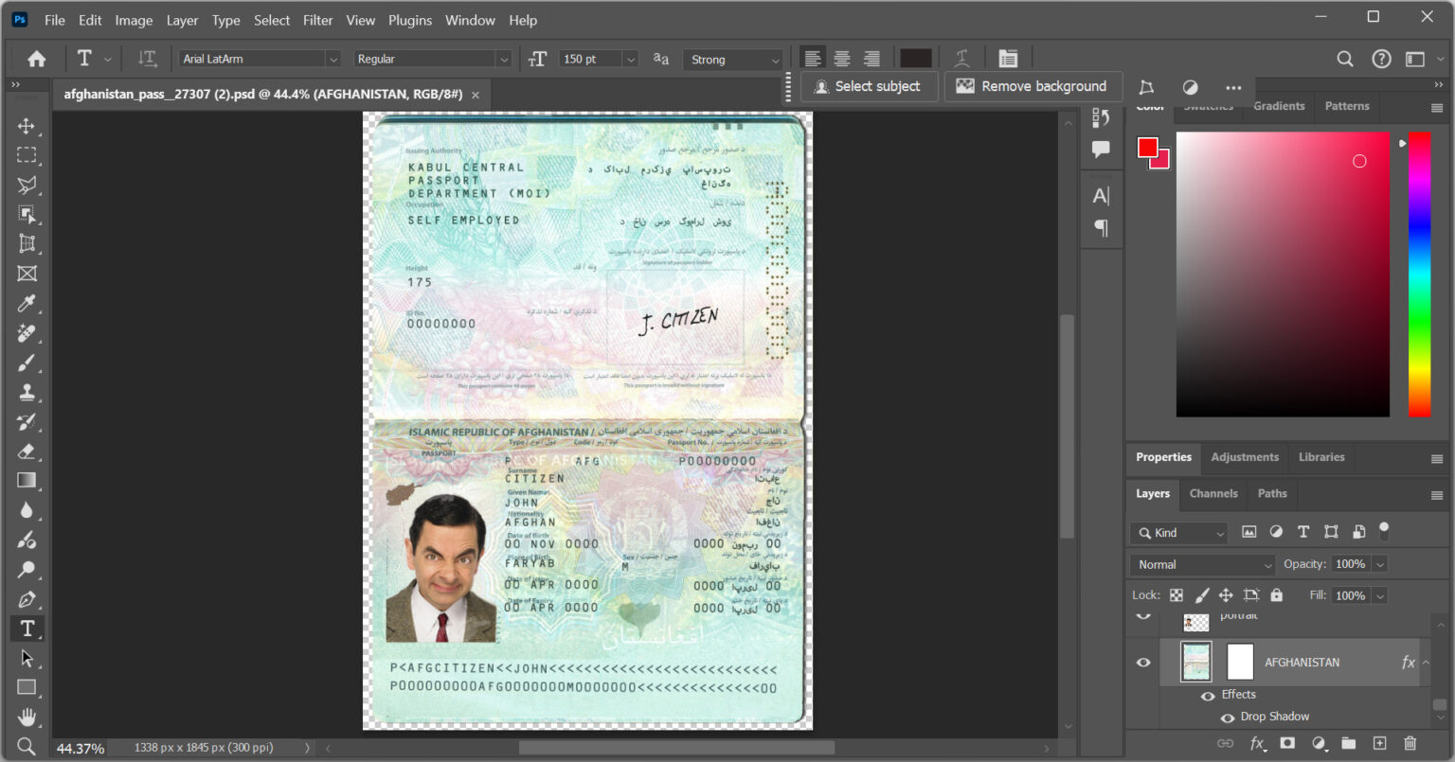Screen dimensions: 1455x762
Task: Select the Frame tool
Action: coord(27,274)
